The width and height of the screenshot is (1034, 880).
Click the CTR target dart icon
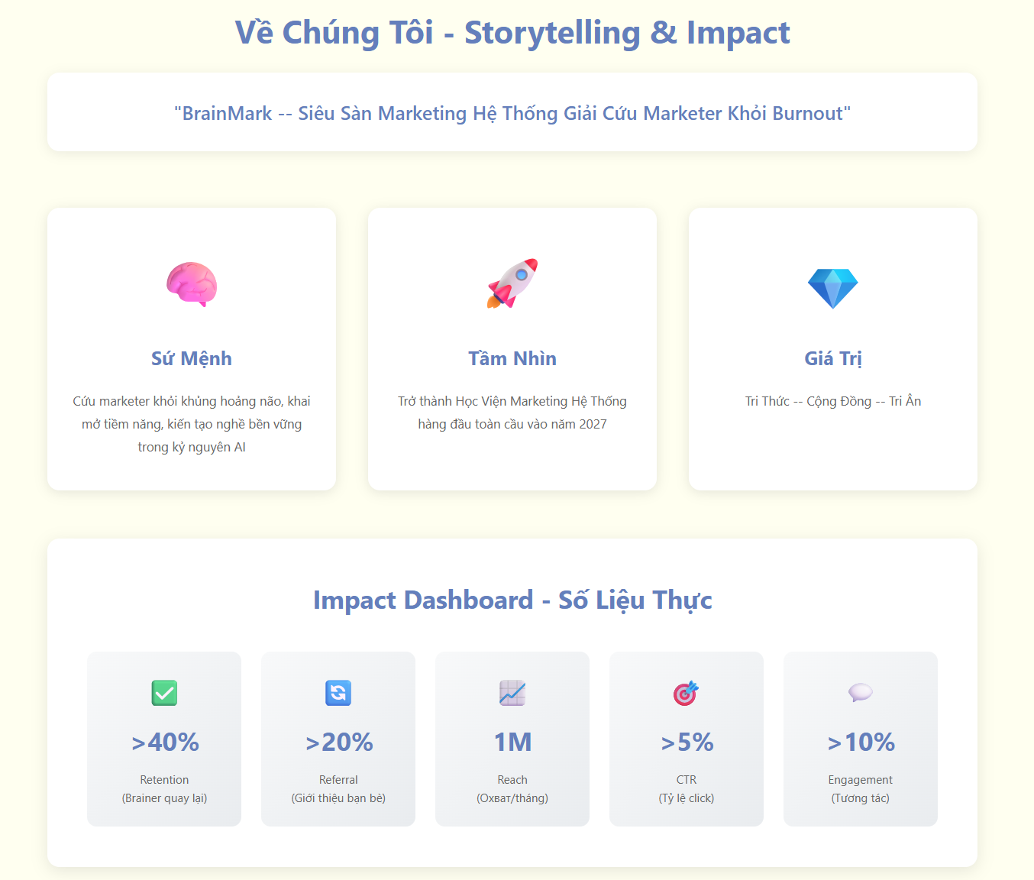(686, 693)
